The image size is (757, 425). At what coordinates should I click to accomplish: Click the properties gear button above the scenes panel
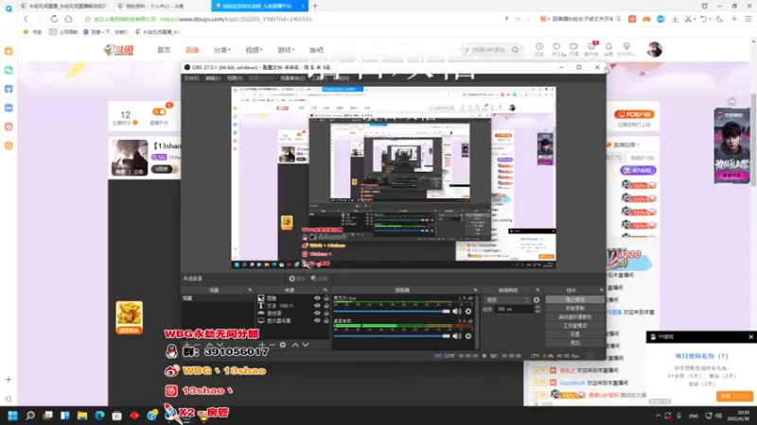click(296, 279)
